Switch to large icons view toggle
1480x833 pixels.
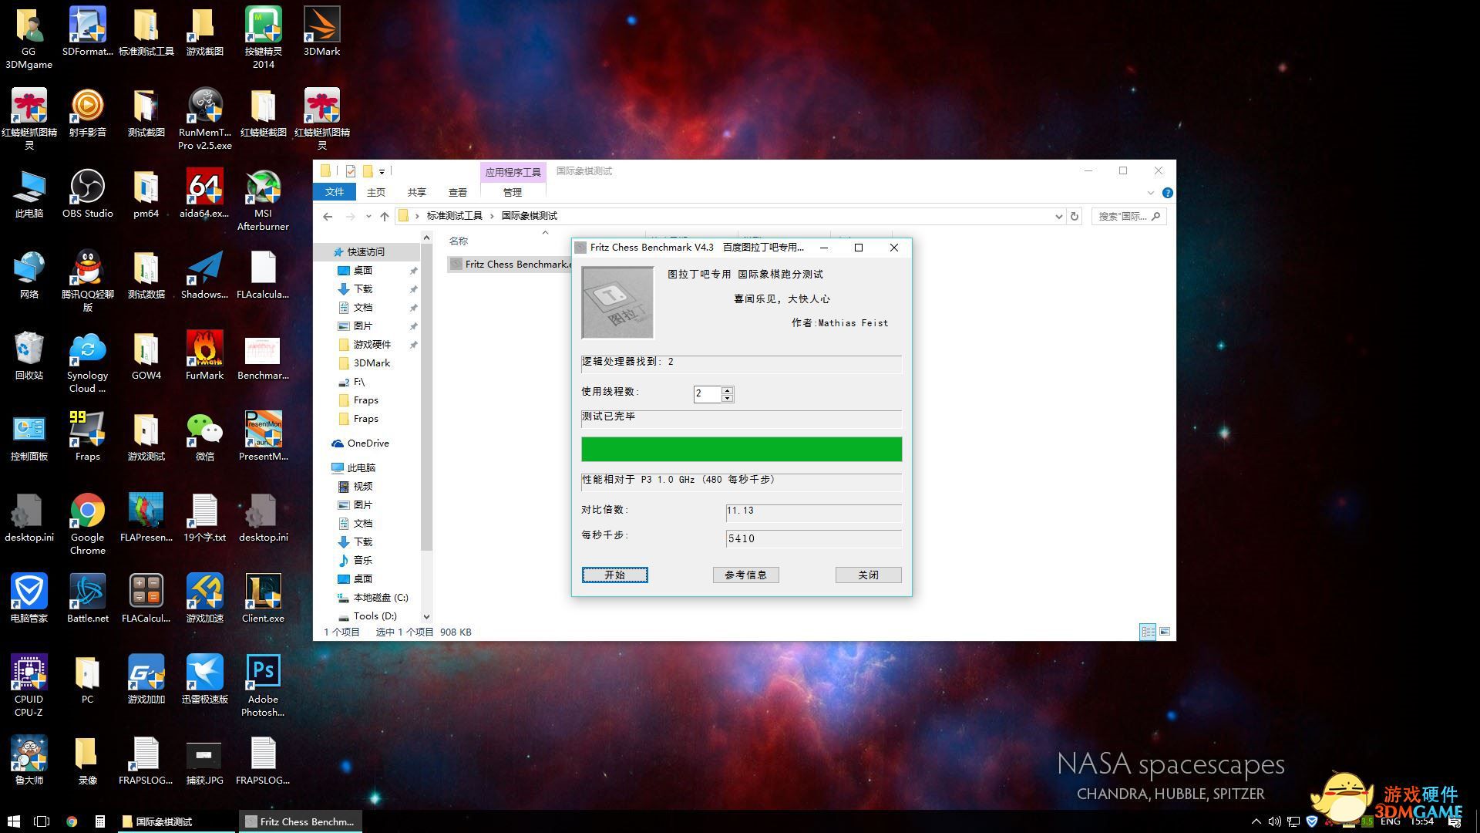point(1165,632)
